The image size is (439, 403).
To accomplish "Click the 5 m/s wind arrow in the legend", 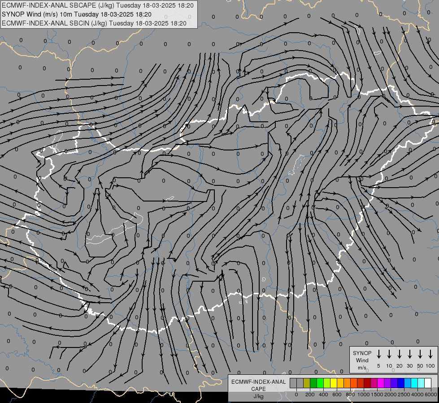I will pos(378,354).
